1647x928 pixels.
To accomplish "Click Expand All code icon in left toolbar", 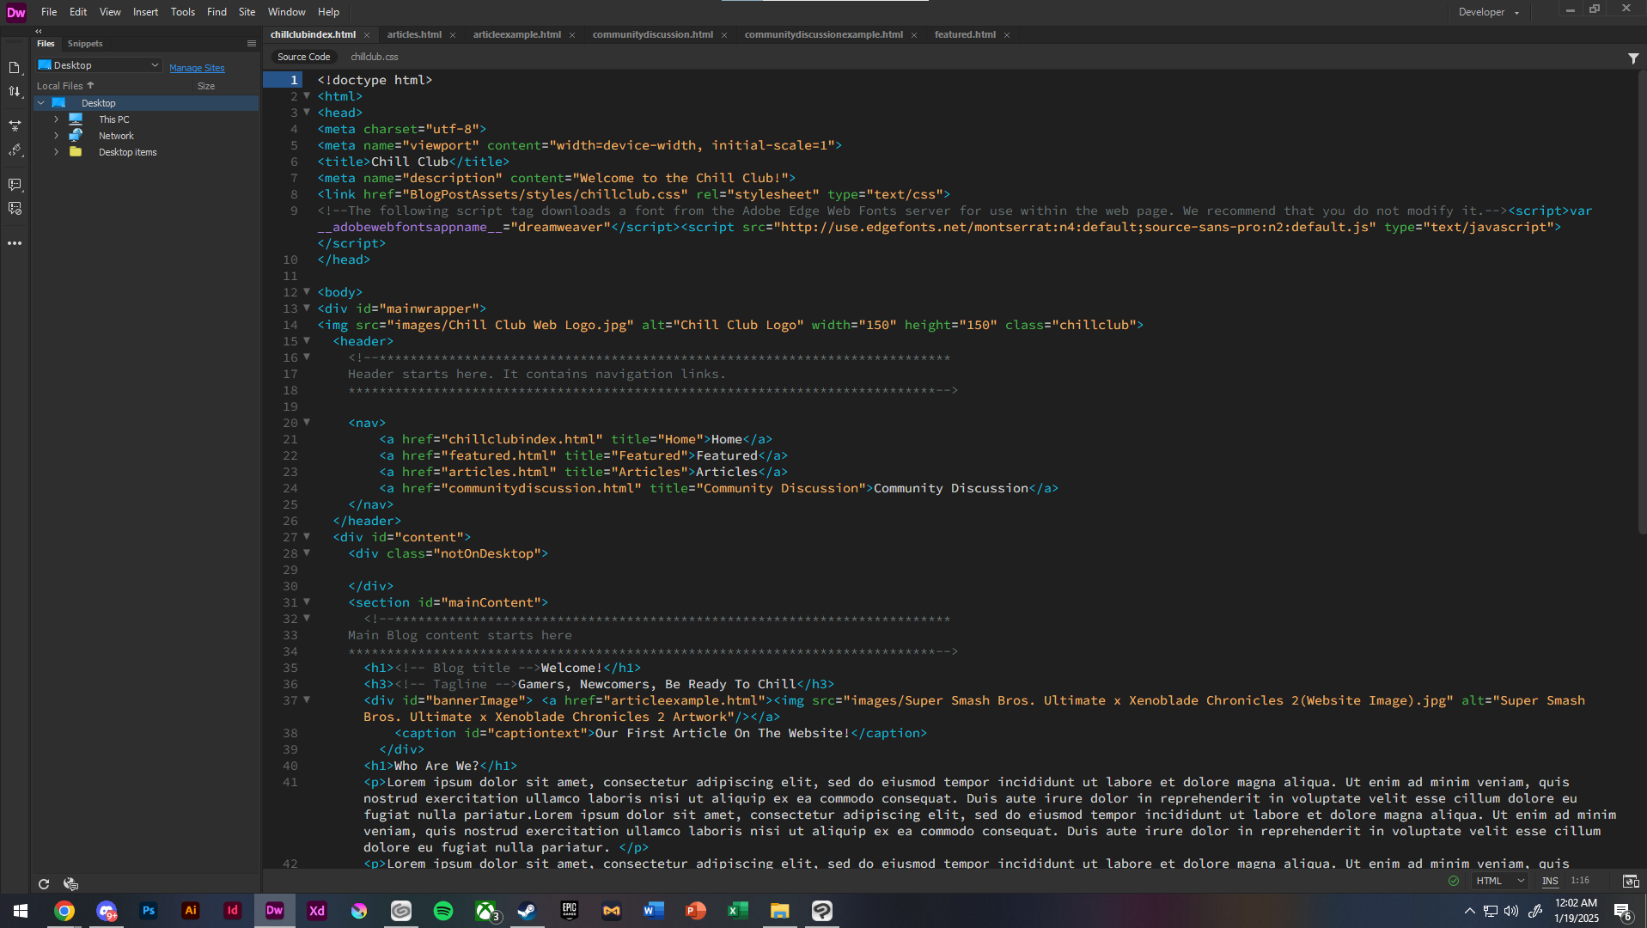I will click(x=15, y=125).
